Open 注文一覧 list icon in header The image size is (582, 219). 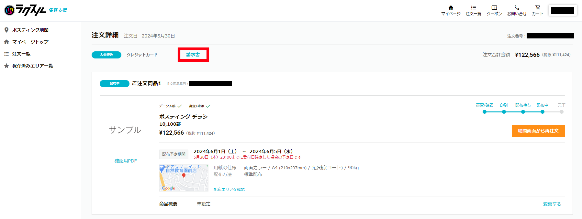[x=473, y=8]
